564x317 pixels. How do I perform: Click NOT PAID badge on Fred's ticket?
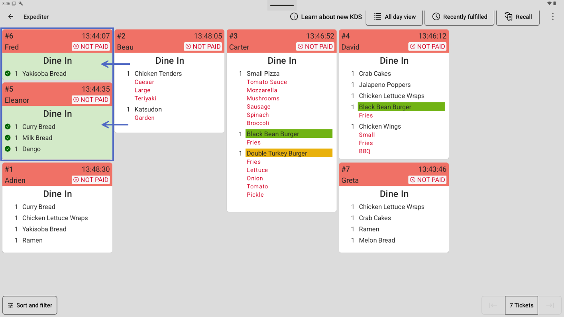[x=91, y=47]
